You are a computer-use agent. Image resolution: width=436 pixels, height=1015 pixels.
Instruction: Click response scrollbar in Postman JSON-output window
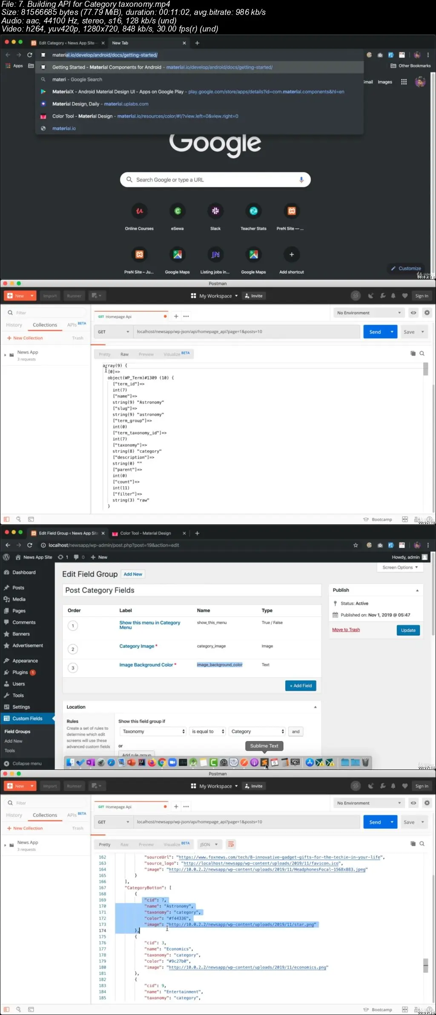coord(425,966)
